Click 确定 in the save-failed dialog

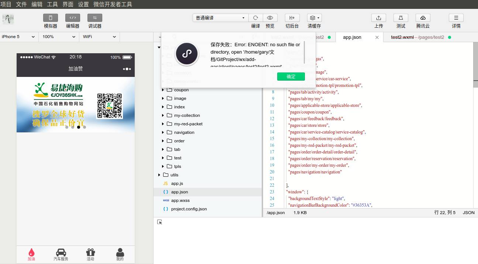tap(291, 77)
